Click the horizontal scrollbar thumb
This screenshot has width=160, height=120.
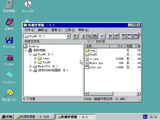(x=101, y=94)
